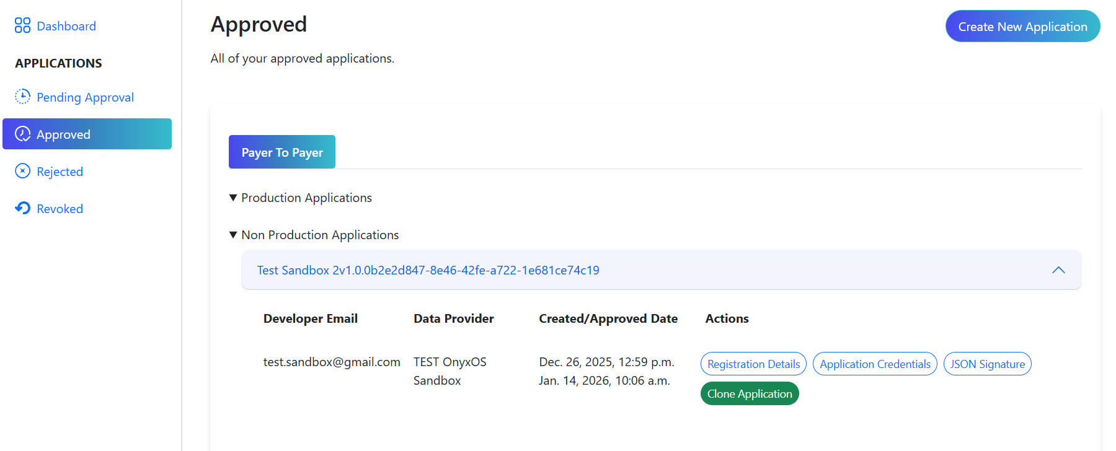This screenshot has width=1116, height=451.
Task: Collapse Test Sandbox row using chevron arrow
Action: tap(1058, 270)
